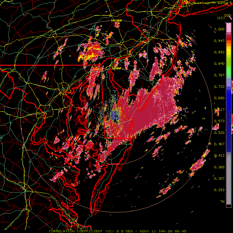This screenshot has height=233, width=233.
Task: Select the 1.000 value on the color scale
Action: pyautogui.click(x=219, y=29)
